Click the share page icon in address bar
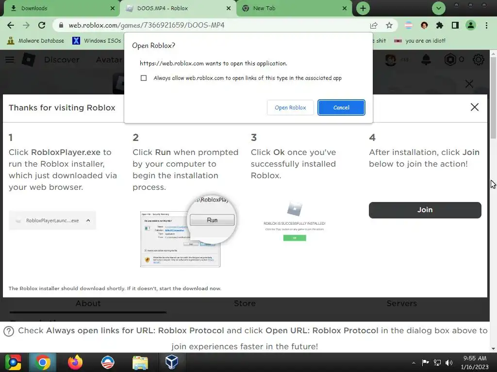 [x=374, y=25]
